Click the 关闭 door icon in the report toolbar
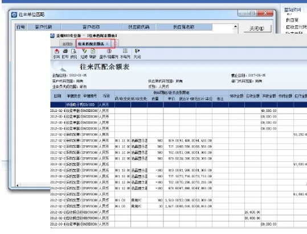The width and height of the screenshot is (307, 234). pyautogui.click(x=137, y=53)
